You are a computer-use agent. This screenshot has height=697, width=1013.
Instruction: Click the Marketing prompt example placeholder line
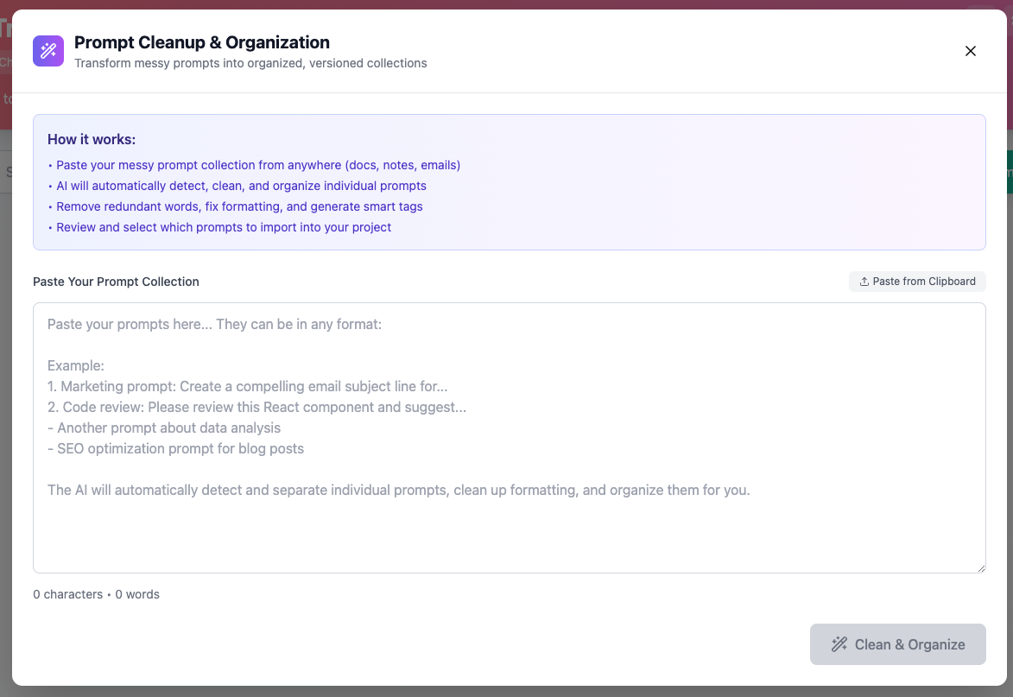pyautogui.click(x=247, y=386)
